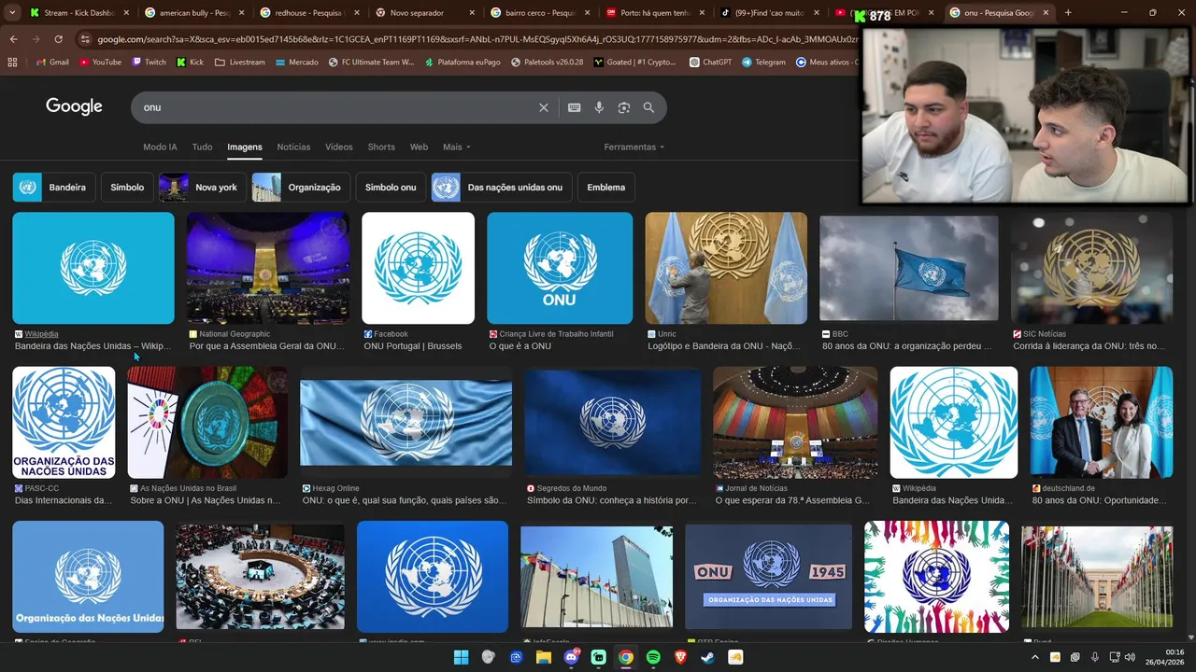Show hidden system tray icons chevron
The width and height of the screenshot is (1196, 672).
click(1033, 657)
